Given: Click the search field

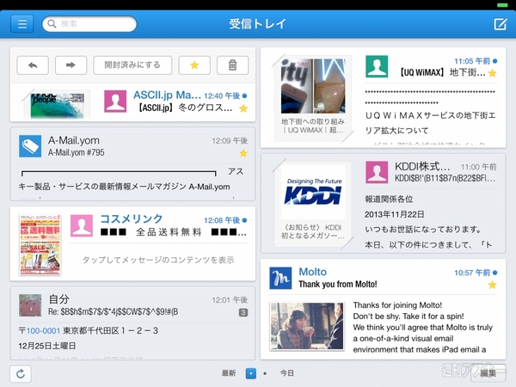Looking at the screenshot, I should (x=89, y=24).
